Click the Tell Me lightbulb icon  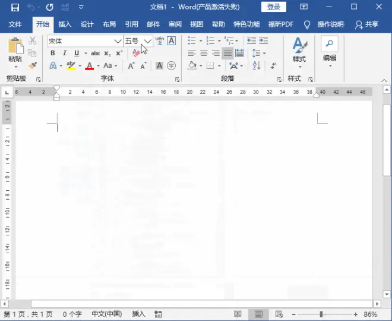[306, 24]
